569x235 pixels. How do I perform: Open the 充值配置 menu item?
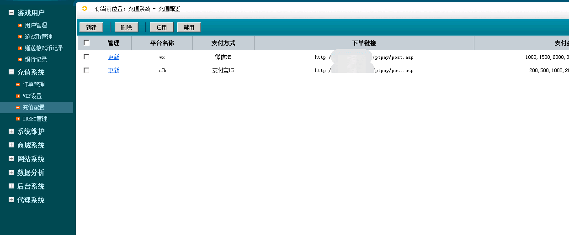34,107
